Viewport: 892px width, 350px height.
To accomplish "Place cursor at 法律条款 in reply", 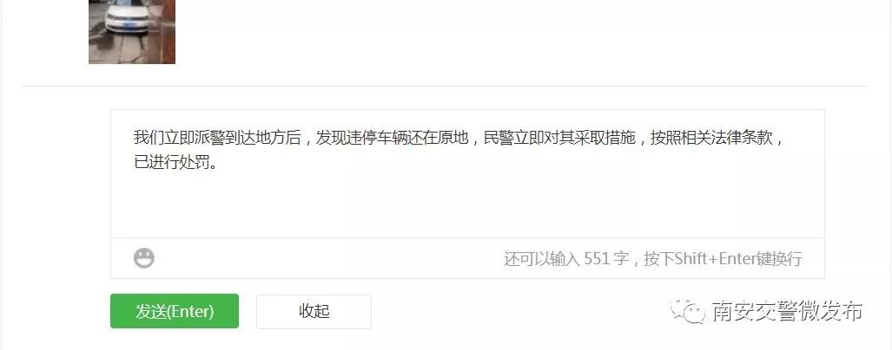I will point(743,138).
